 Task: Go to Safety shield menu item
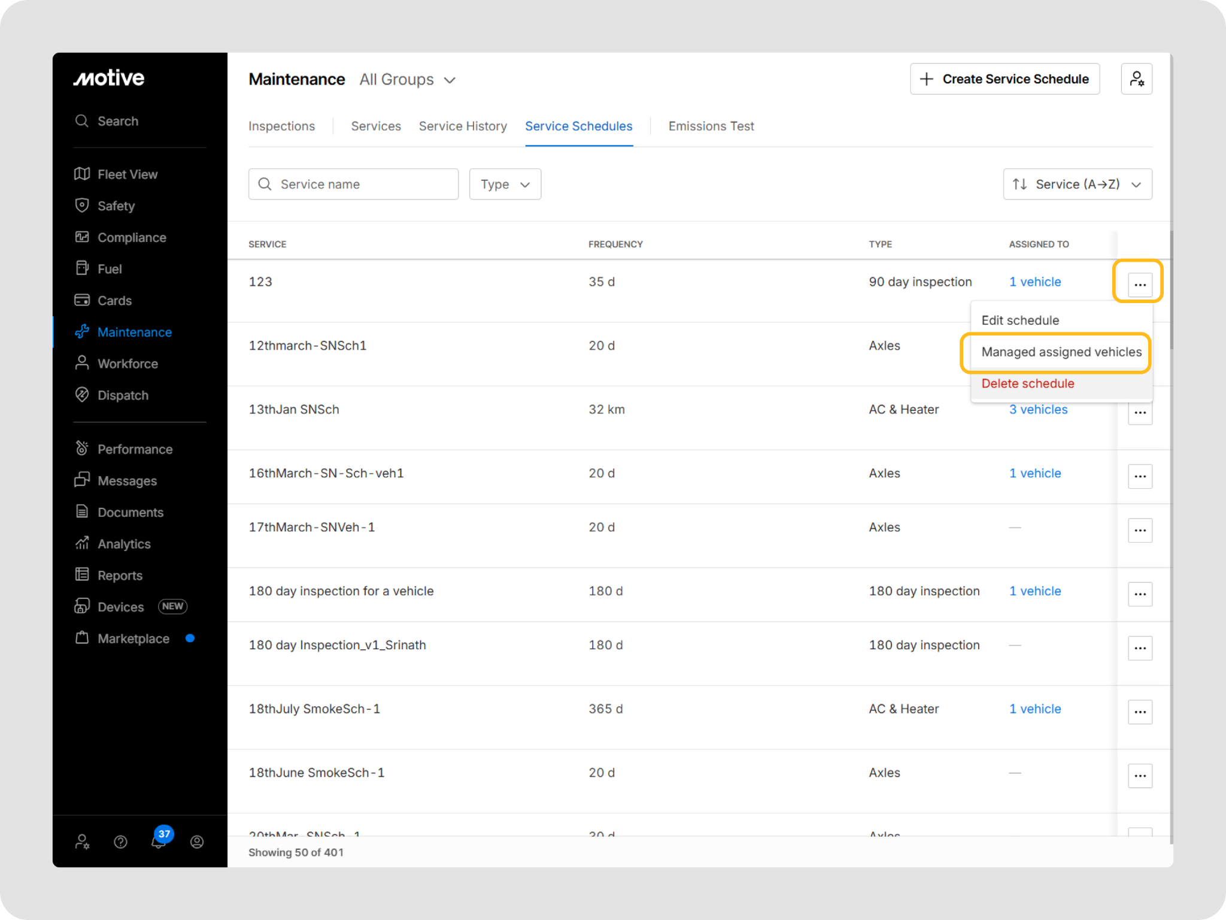tap(116, 206)
